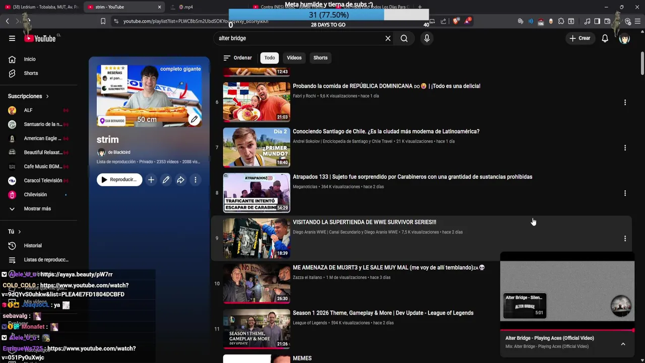Open account avatar menu
The height and width of the screenshot is (363, 645).
pos(624,38)
